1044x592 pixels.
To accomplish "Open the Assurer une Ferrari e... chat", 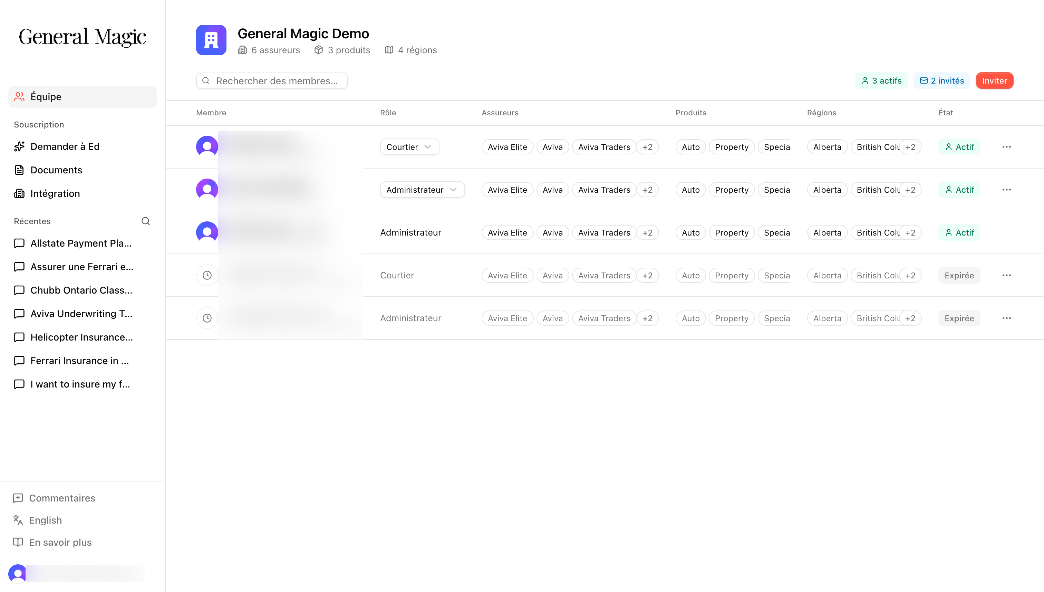I will 82,267.
